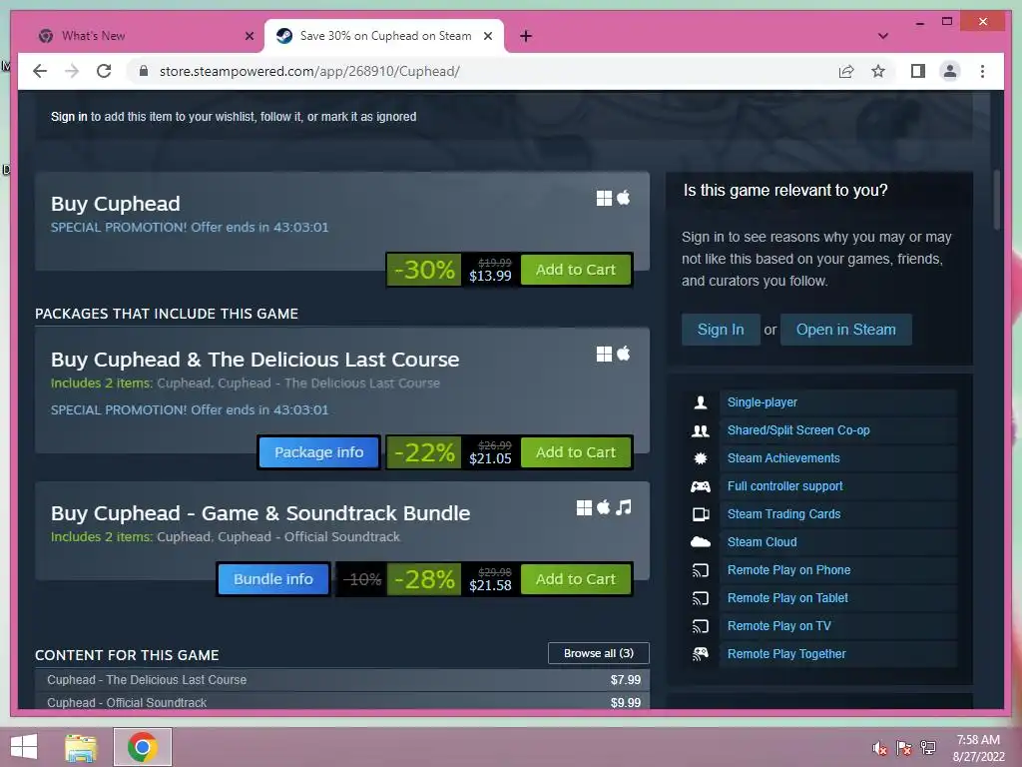Select the Save 30% on Cuphead tab
The width and height of the screenshot is (1022, 767).
[x=384, y=36]
